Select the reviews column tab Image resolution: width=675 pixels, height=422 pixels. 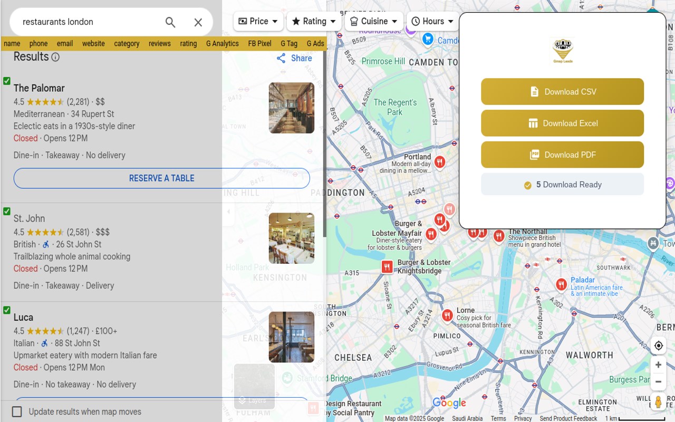[160, 44]
